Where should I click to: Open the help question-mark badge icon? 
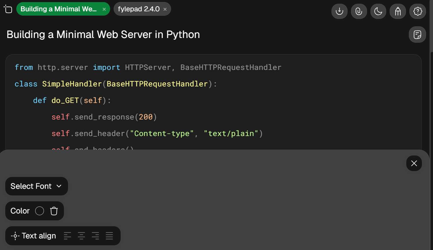coord(418,11)
